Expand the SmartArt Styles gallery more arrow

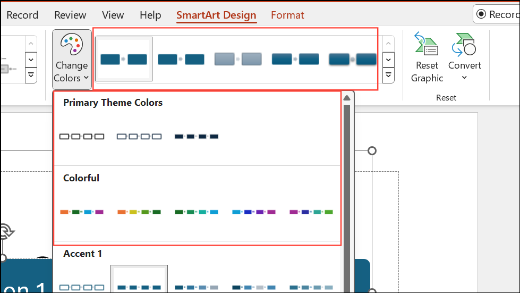point(388,76)
